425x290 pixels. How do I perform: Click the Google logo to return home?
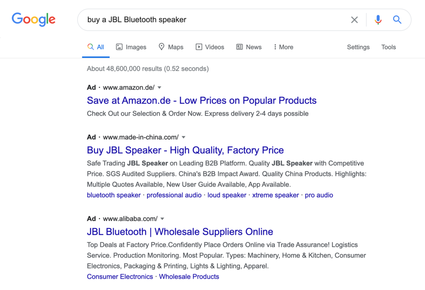pos(33,19)
